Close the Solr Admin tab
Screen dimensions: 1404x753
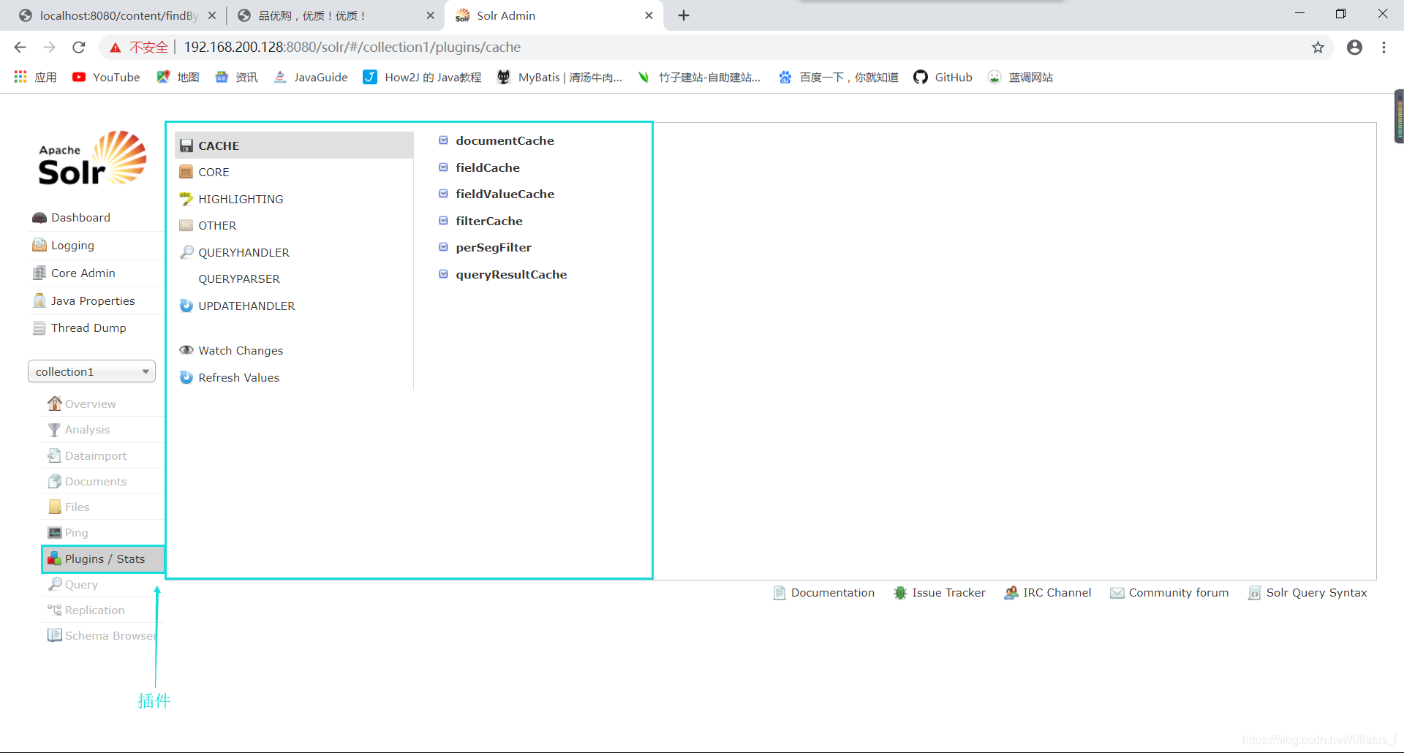click(649, 15)
